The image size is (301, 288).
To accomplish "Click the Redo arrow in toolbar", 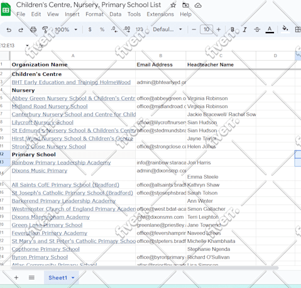I will [21, 29].
